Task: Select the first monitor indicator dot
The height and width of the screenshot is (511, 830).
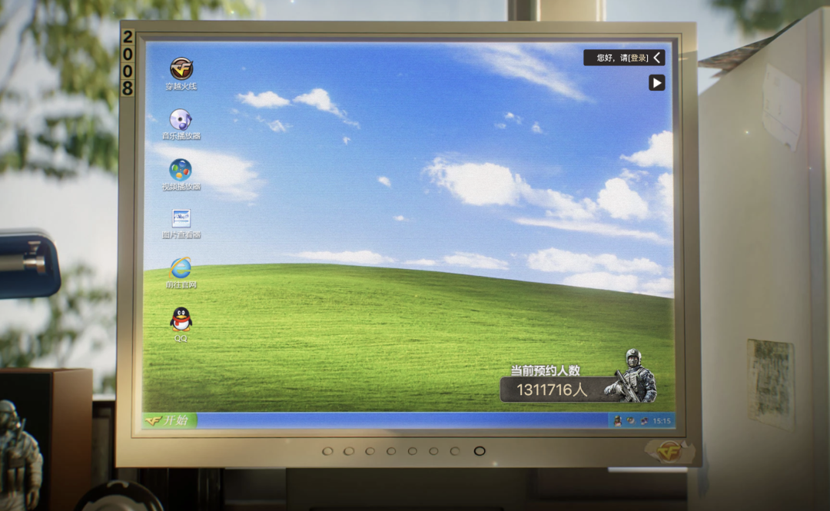Action: pyautogui.click(x=327, y=451)
